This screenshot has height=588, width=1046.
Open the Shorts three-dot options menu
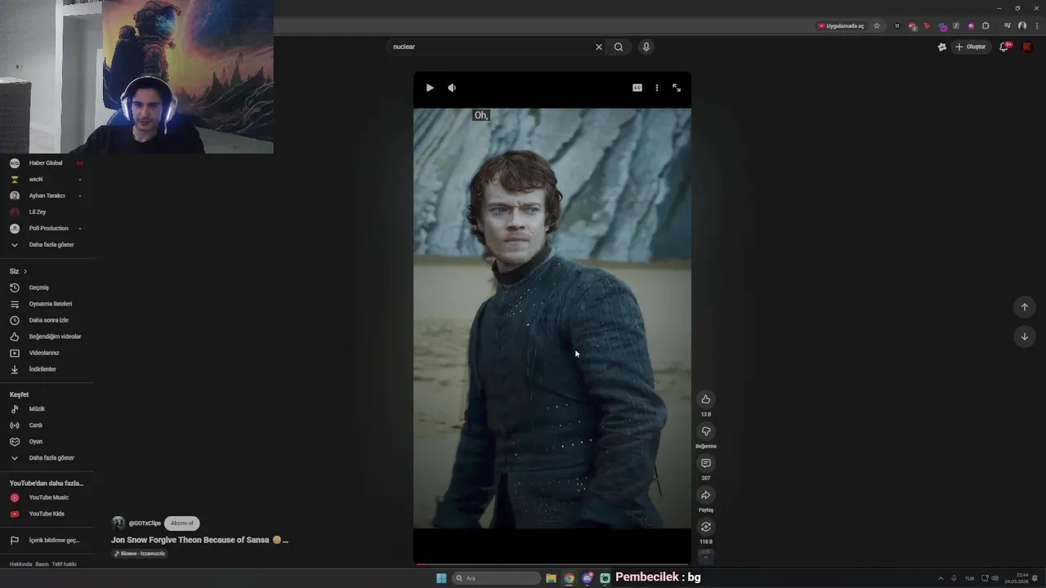click(657, 87)
